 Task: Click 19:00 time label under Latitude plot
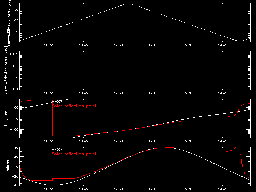point(118,189)
